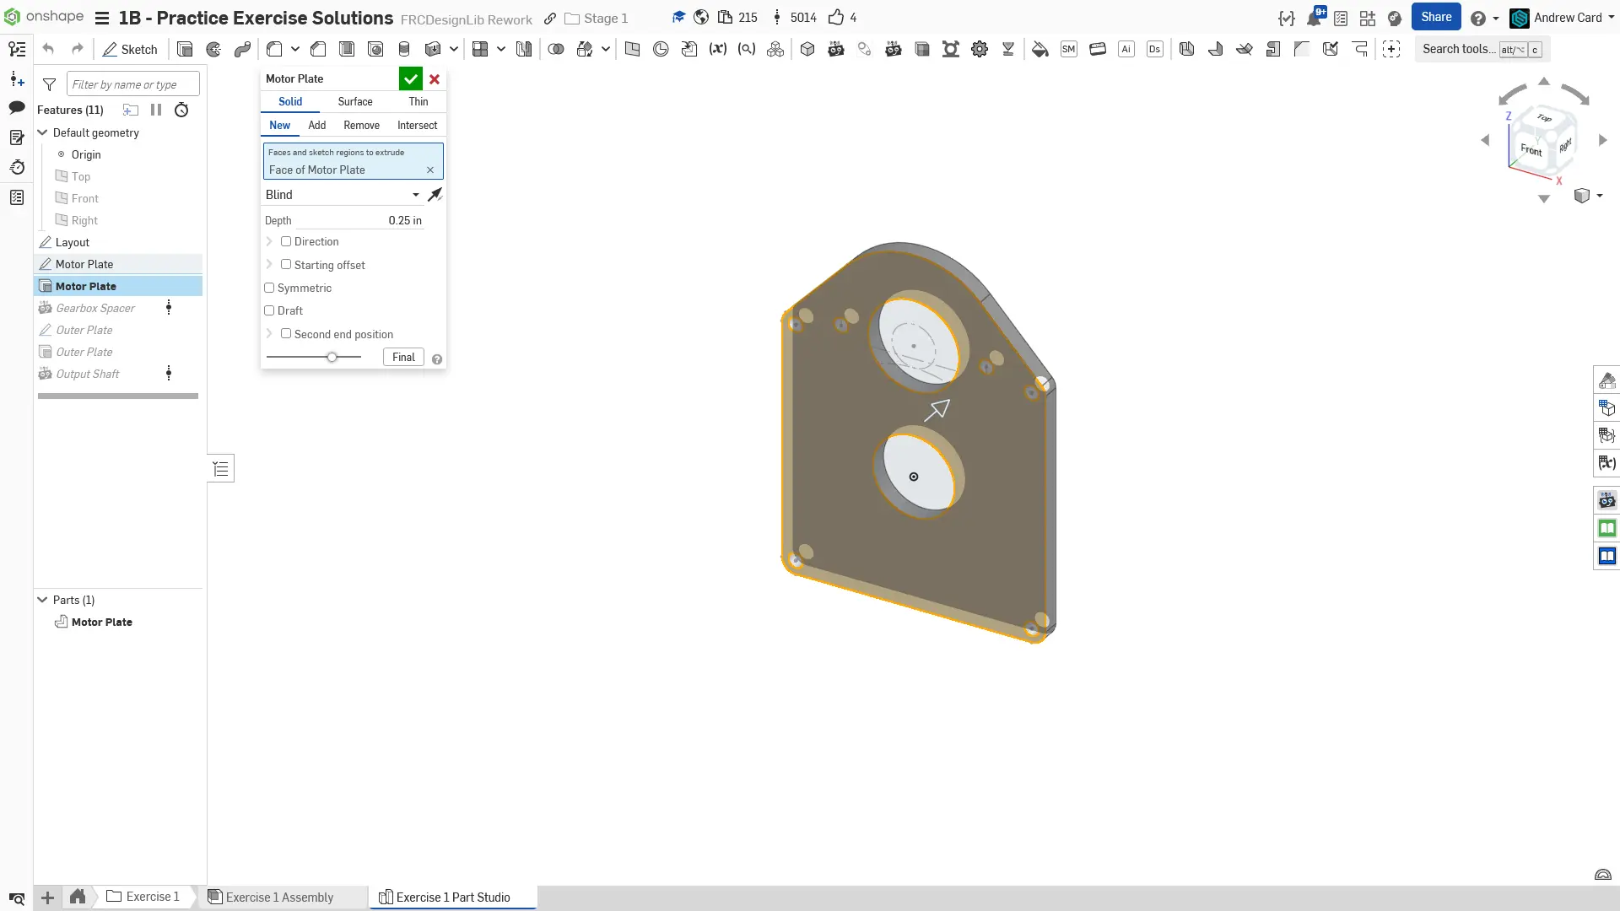This screenshot has height=911, width=1620.
Task: Enable the Symmetric checkbox
Action: pyautogui.click(x=269, y=288)
